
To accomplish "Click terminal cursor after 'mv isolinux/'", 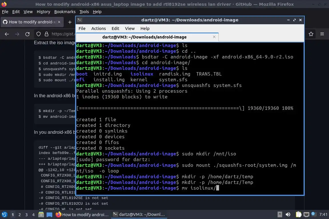I will pyautogui.click(x=218, y=188).
